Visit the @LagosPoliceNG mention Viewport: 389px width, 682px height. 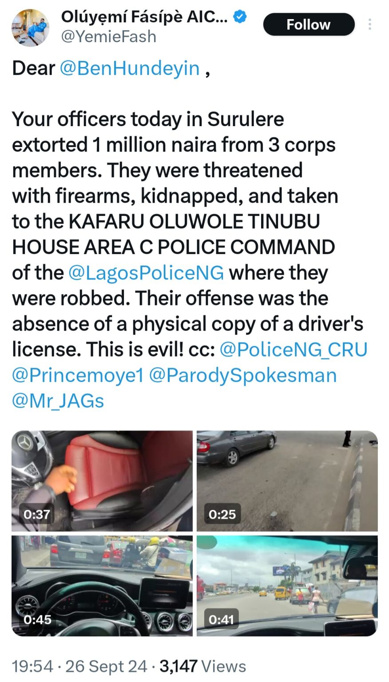click(146, 273)
